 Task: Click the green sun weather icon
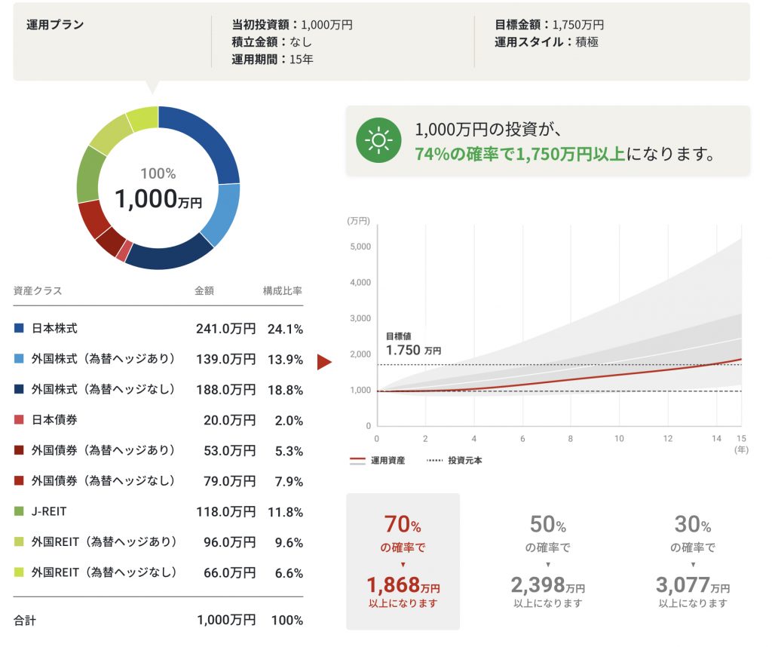pyautogui.click(x=378, y=140)
